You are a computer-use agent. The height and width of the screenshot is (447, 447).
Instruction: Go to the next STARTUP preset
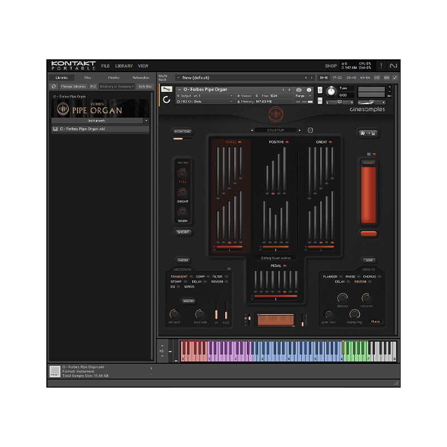(x=299, y=130)
